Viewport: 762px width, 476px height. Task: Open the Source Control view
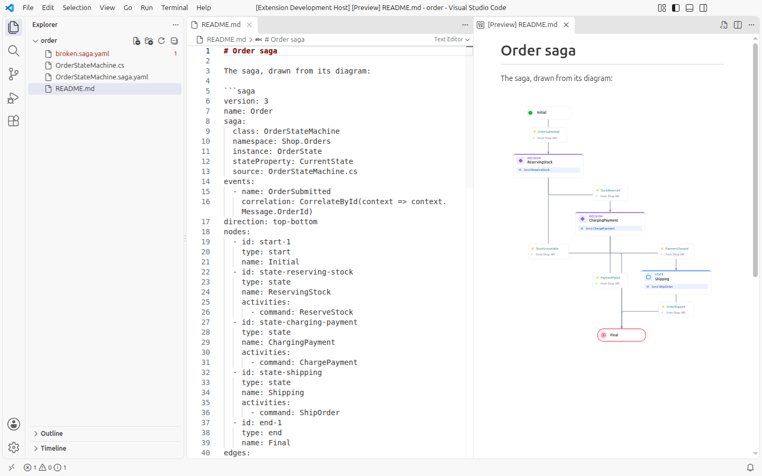tap(14, 74)
